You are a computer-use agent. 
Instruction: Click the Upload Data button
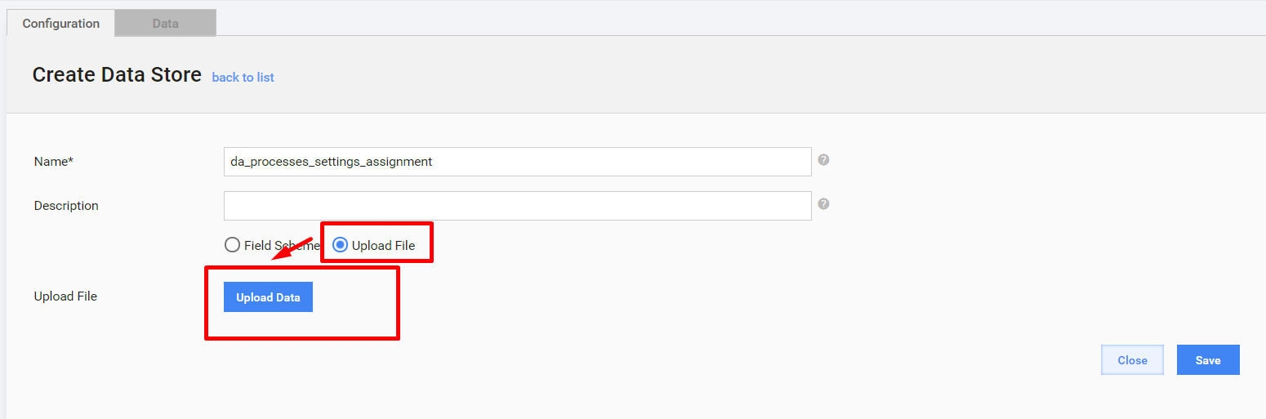[268, 297]
